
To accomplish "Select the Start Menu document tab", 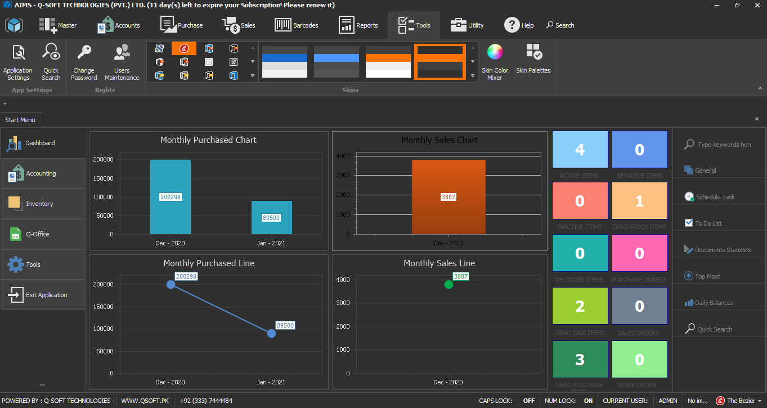I will [20, 120].
